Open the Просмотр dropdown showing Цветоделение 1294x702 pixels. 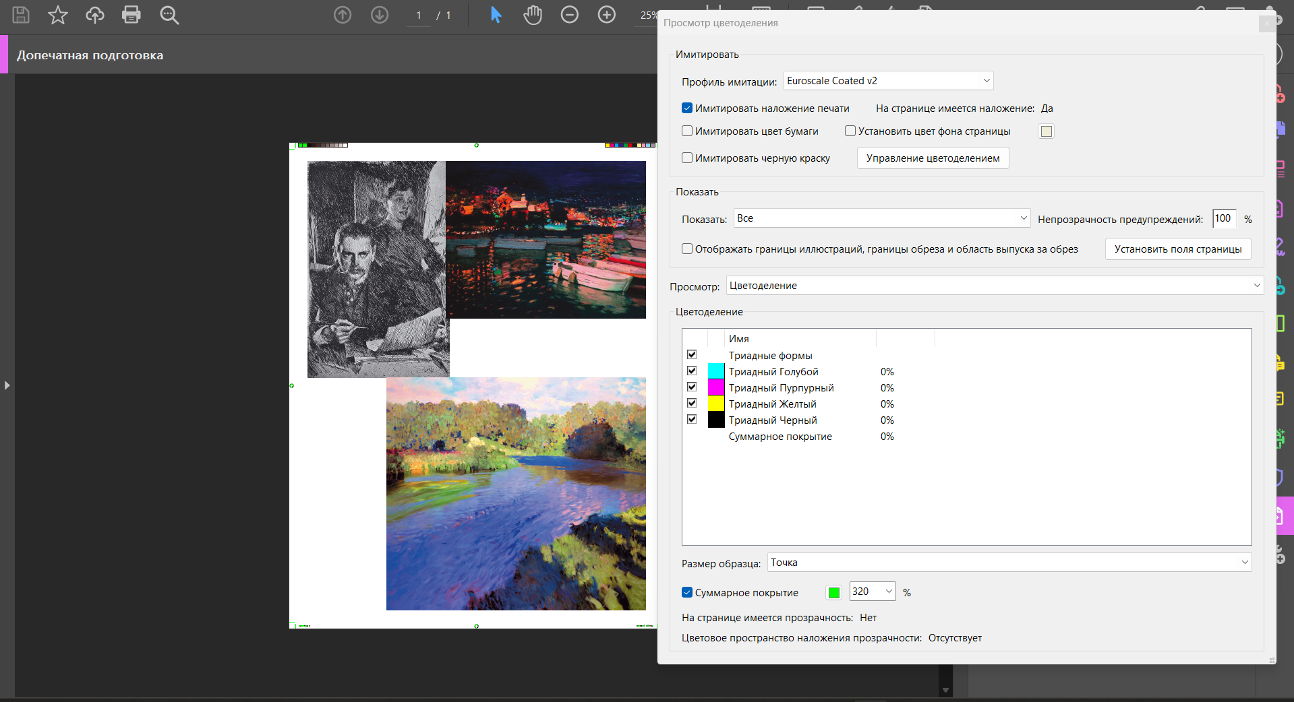(x=995, y=286)
